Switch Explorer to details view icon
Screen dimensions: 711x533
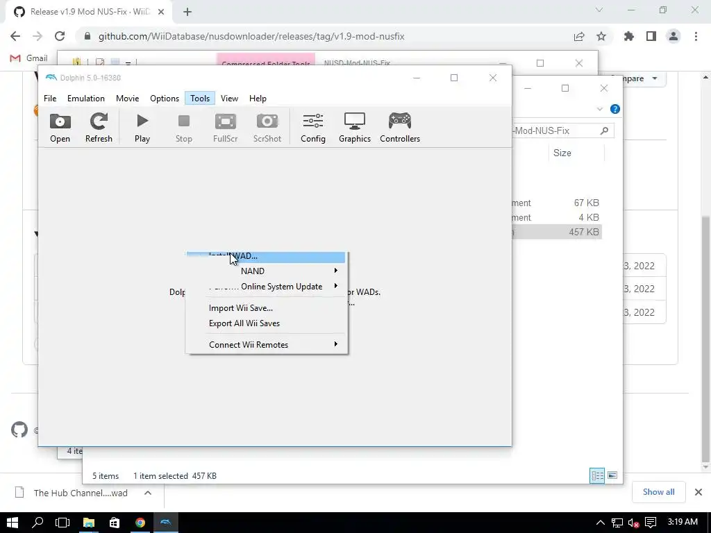pyautogui.click(x=597, y=475)
